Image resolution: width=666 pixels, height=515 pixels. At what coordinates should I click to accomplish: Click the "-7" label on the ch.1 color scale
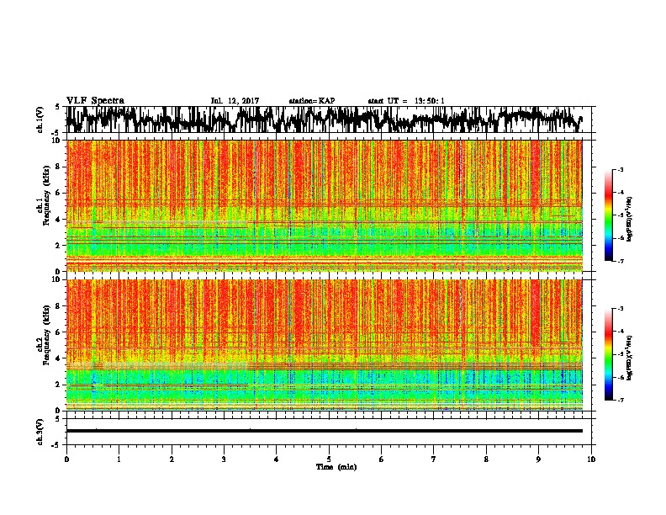click(x=621, y=261)
